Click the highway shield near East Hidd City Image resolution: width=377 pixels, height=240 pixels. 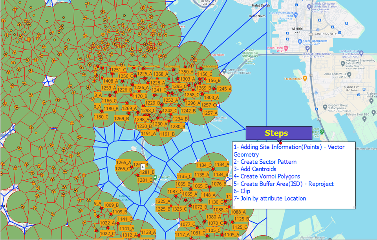tap(311, 34)
